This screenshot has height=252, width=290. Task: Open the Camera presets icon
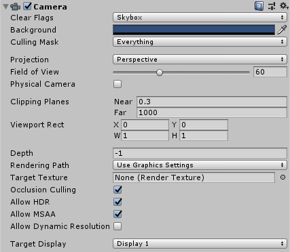pos(272,6)
